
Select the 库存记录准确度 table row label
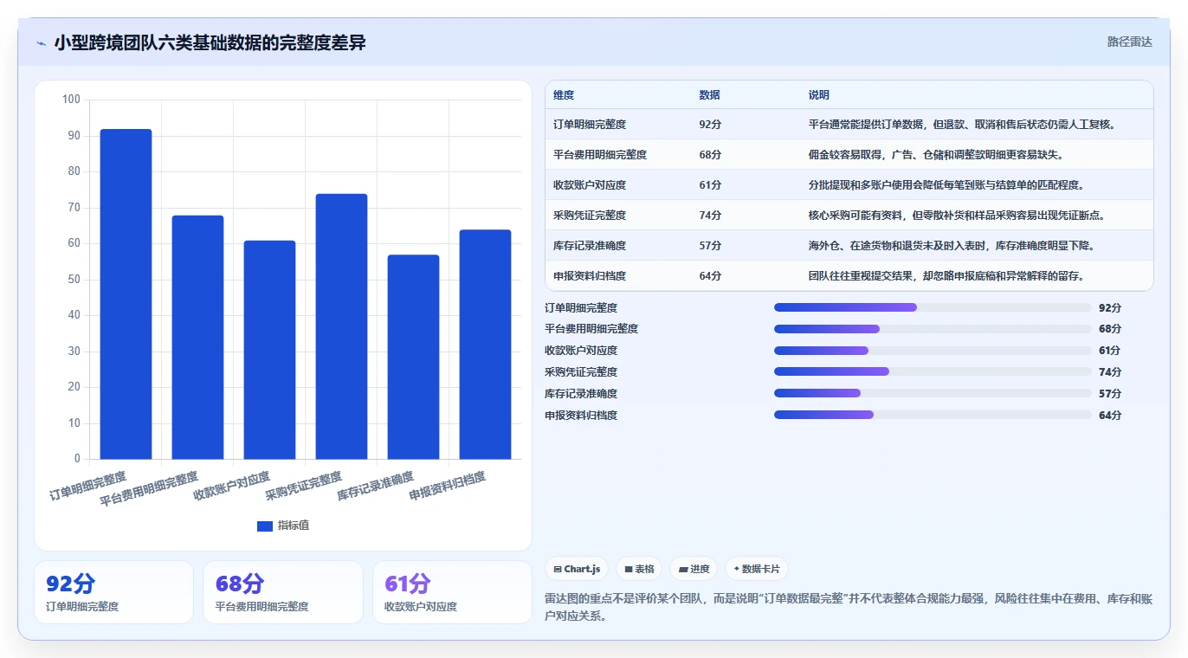click(x=590, y=246)
